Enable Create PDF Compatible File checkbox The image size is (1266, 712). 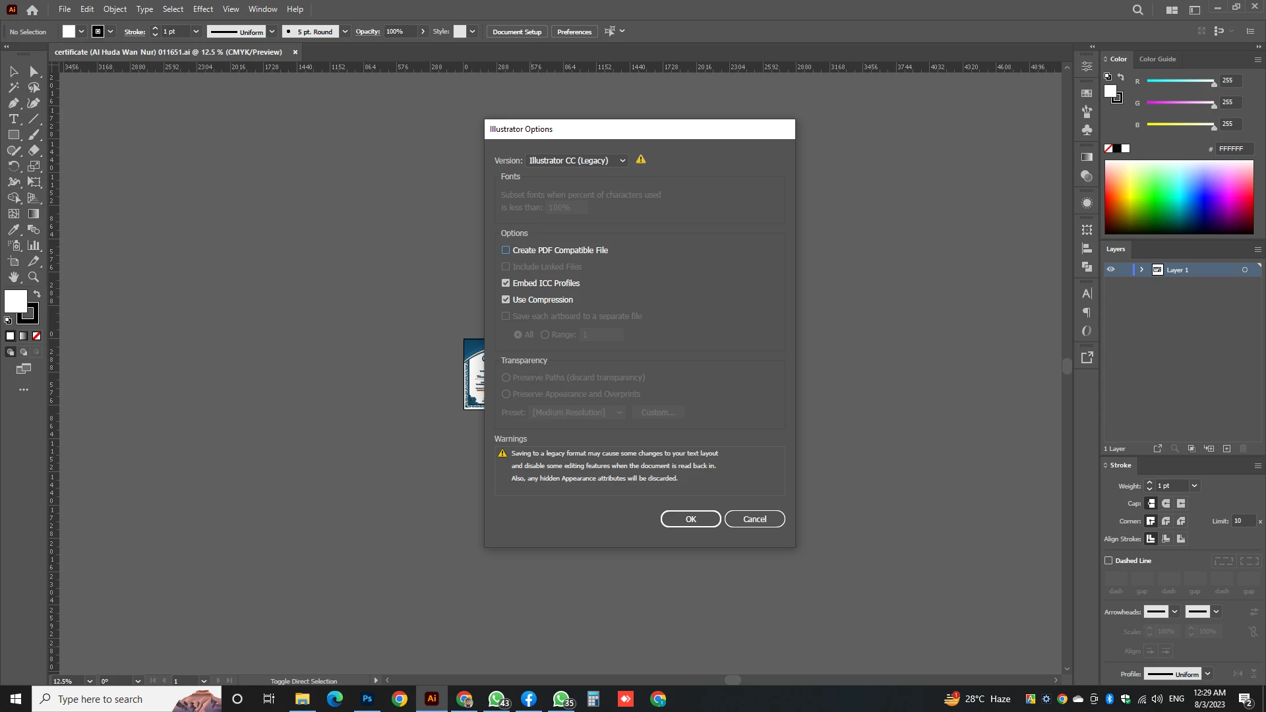coord(506,251)
